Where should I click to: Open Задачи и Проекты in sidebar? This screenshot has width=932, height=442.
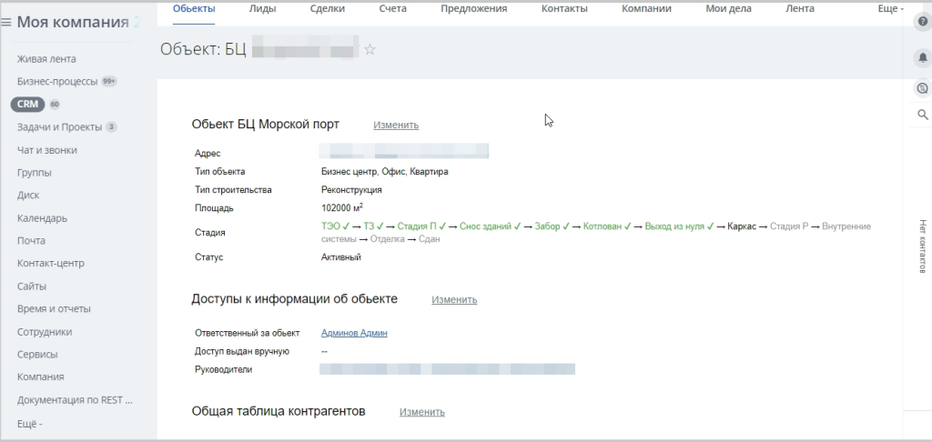coord(59,127)
